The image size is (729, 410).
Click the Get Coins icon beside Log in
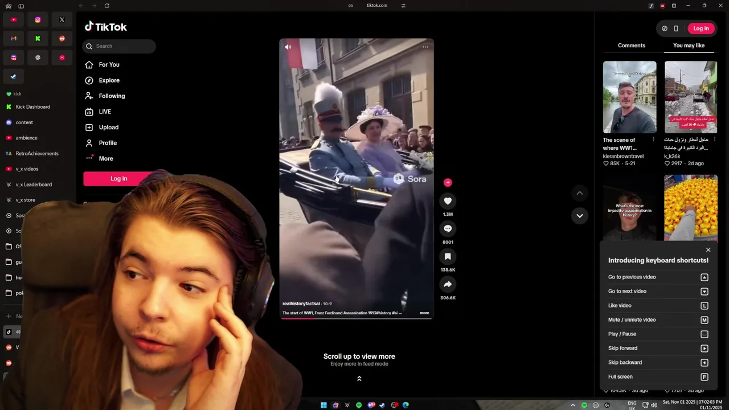(664, 28)
